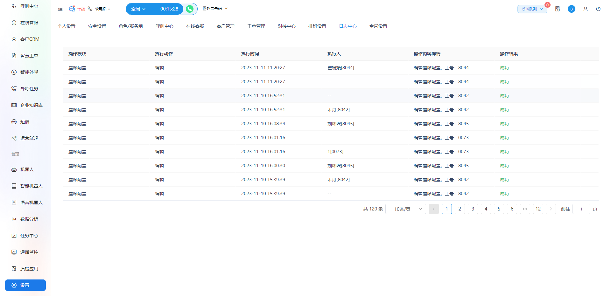Open the 呼叫中心 settings tab
Viewport: 611px width, 296px height.
pyautogui.click(x=165, y=26)
